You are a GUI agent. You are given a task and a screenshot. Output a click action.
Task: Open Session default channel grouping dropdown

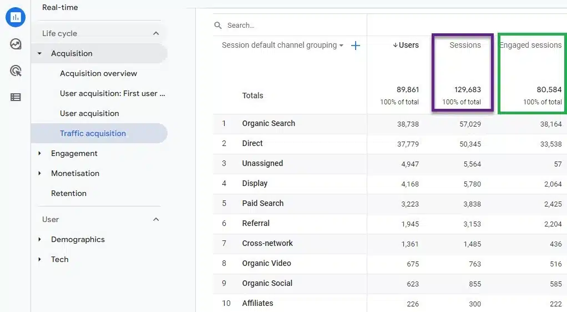282,45
